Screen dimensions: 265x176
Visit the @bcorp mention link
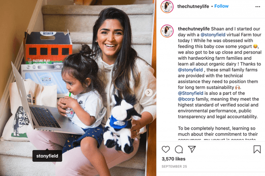coord(186,99)
